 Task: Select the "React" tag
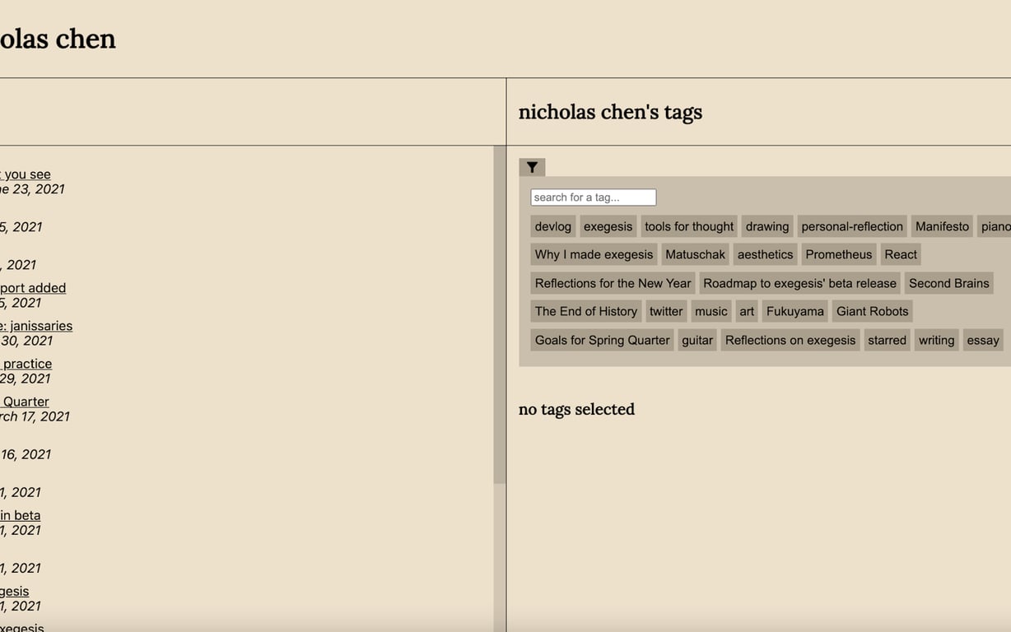tap(900, 254)
